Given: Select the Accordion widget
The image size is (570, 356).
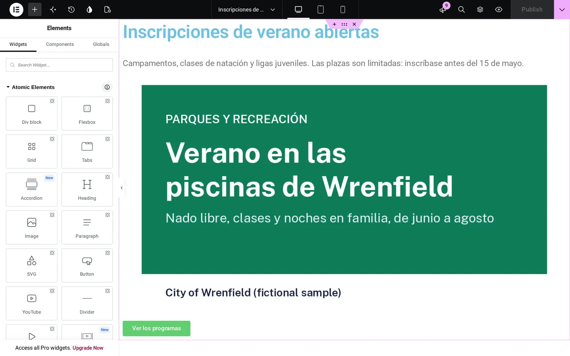Looking at the screenshot, I should [32, 190].
